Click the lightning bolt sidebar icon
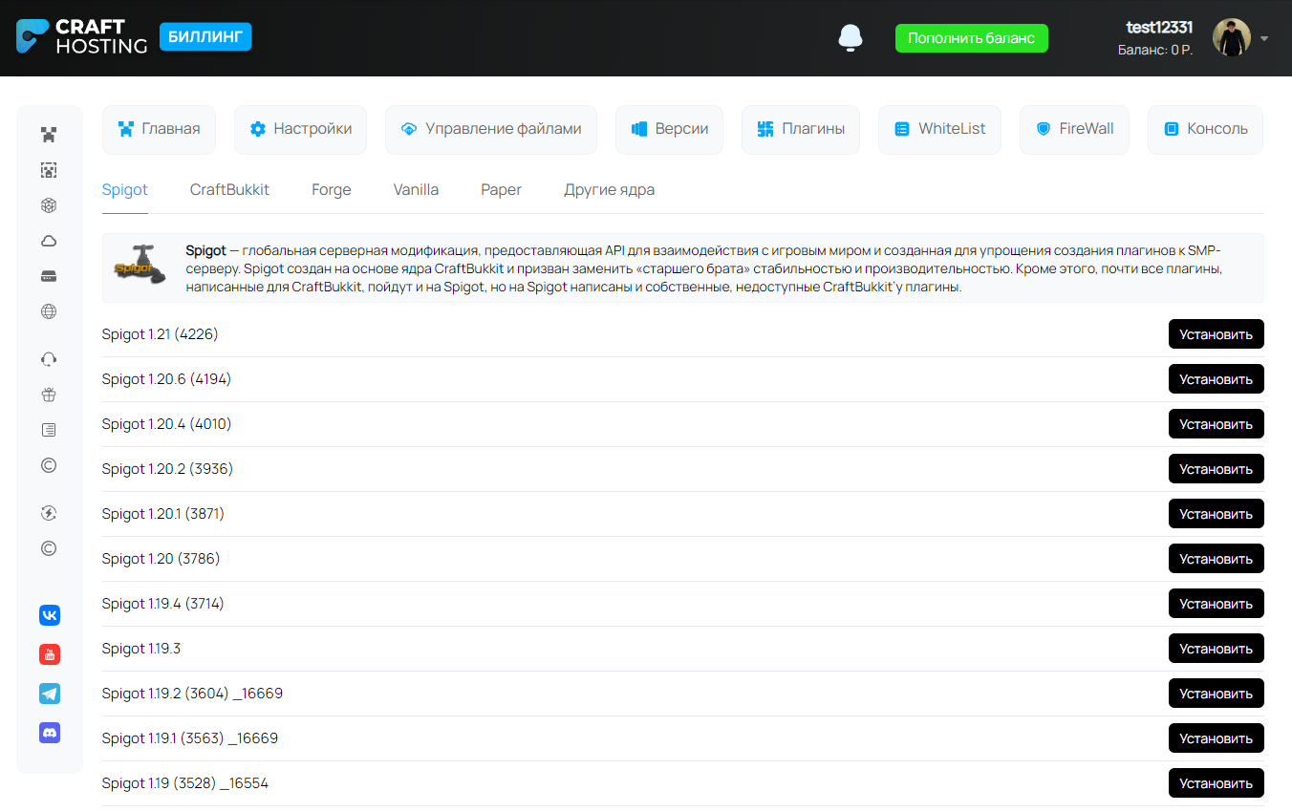 tap(49, 513)
